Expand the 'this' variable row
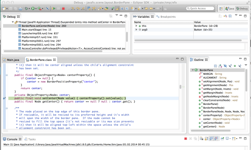The height and width of the screenshot is (150, 251). click(136, 26)
